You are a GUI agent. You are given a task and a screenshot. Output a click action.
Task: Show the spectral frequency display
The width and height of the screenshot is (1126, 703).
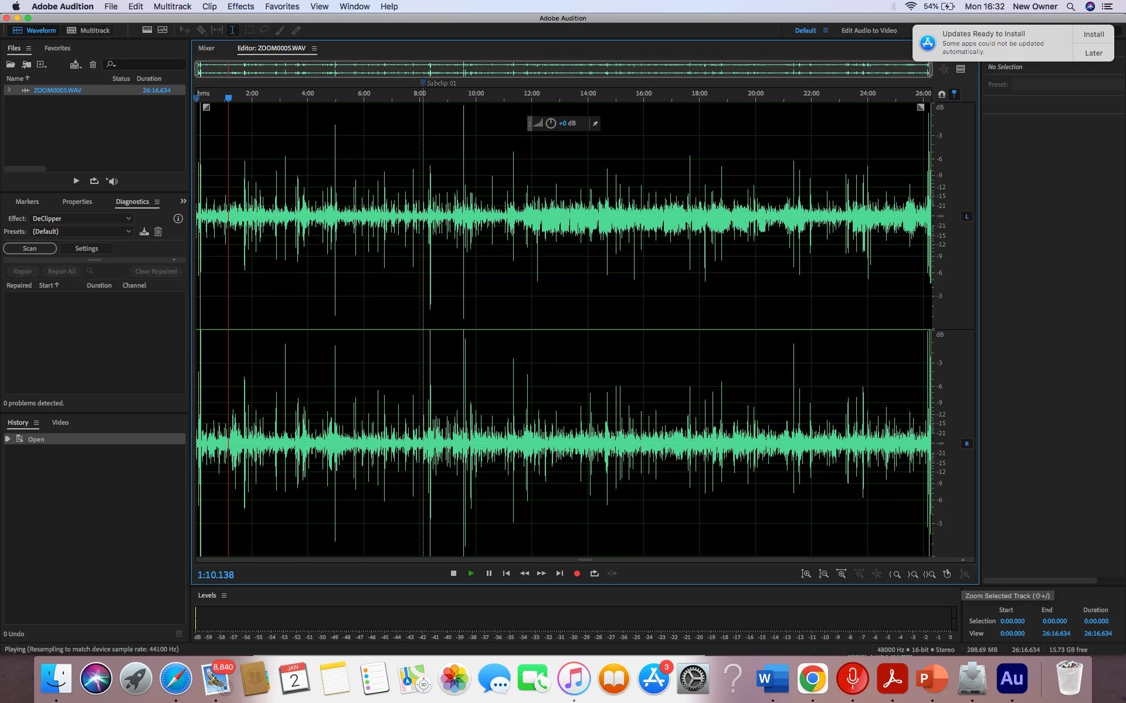pyautogui.click(x=147, y=30)
